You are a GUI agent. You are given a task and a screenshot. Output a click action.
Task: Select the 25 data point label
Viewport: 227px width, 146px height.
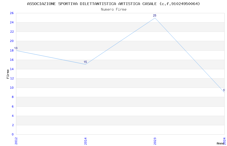155,15
